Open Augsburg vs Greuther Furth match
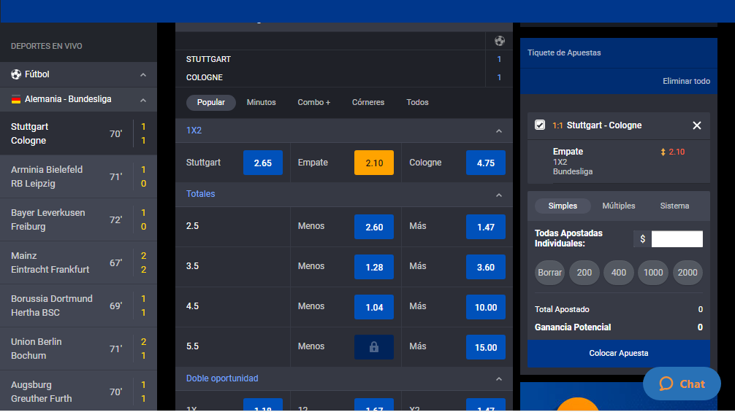 (78, 392)
